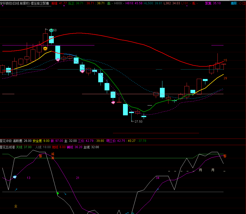
Task: Click the 27.50 low price label
Action: coord(138,121)
